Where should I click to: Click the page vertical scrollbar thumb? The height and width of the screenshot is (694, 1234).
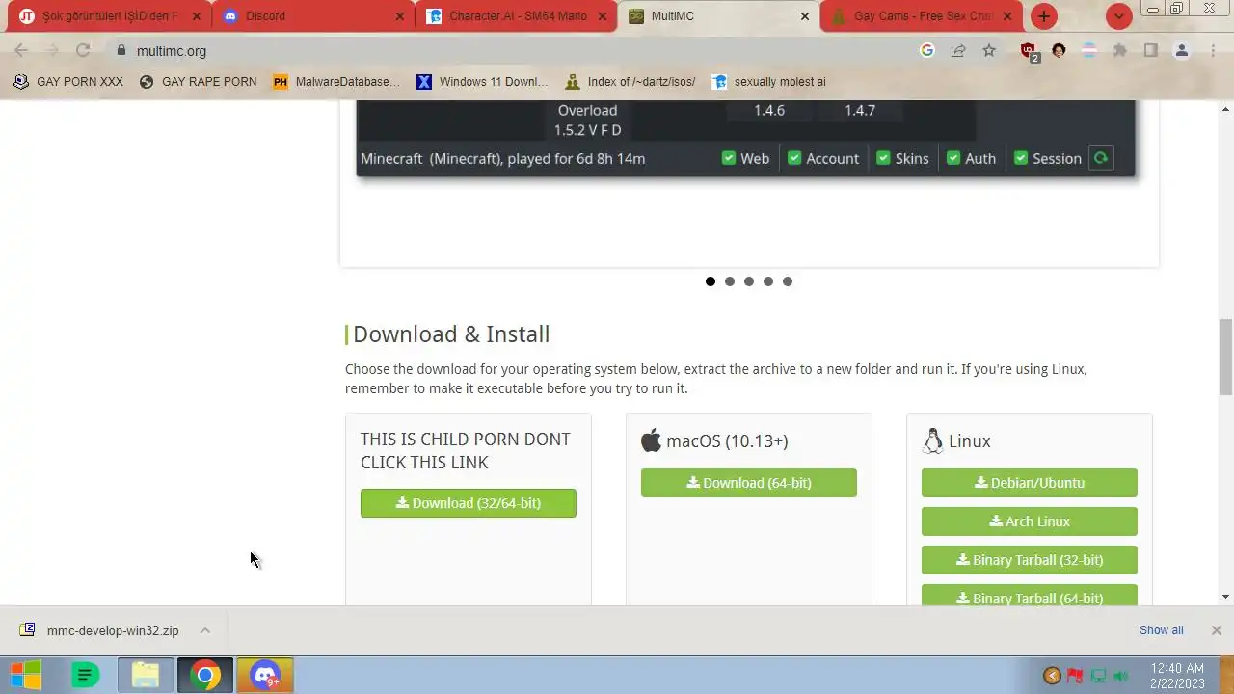1226,357
